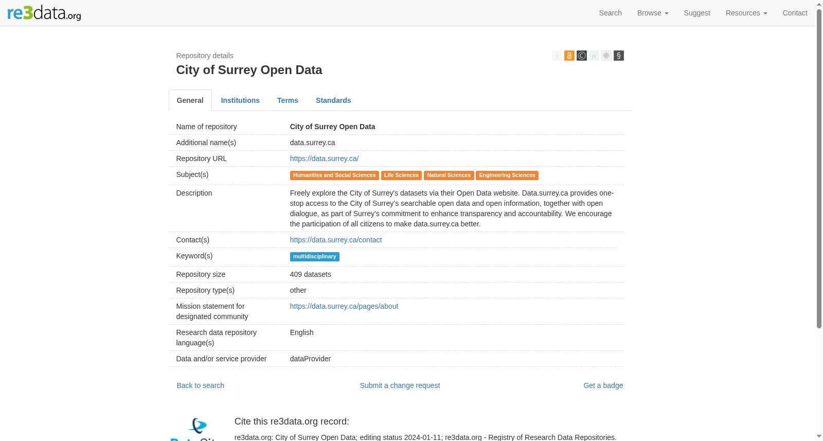Click the Natural Sciences subject tag

[449, 175]
